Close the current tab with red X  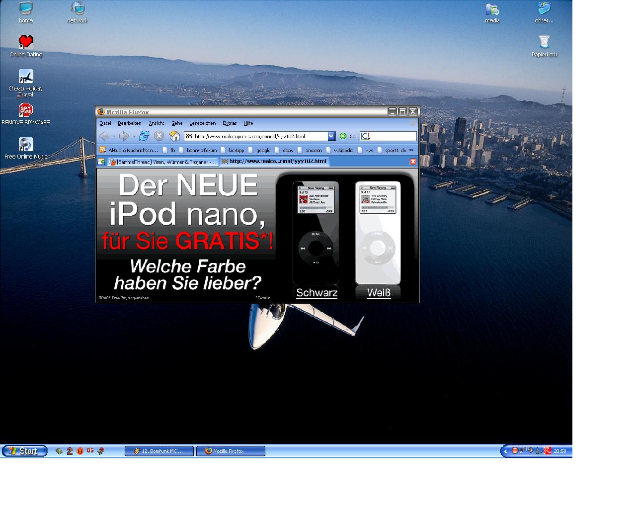click(x=413, y=162)
